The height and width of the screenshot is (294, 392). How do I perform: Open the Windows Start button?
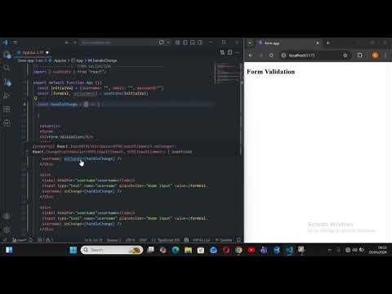[73, 250]
